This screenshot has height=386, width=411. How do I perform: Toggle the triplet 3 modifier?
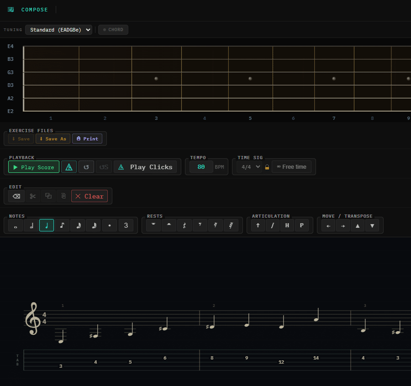click(126, 225)
